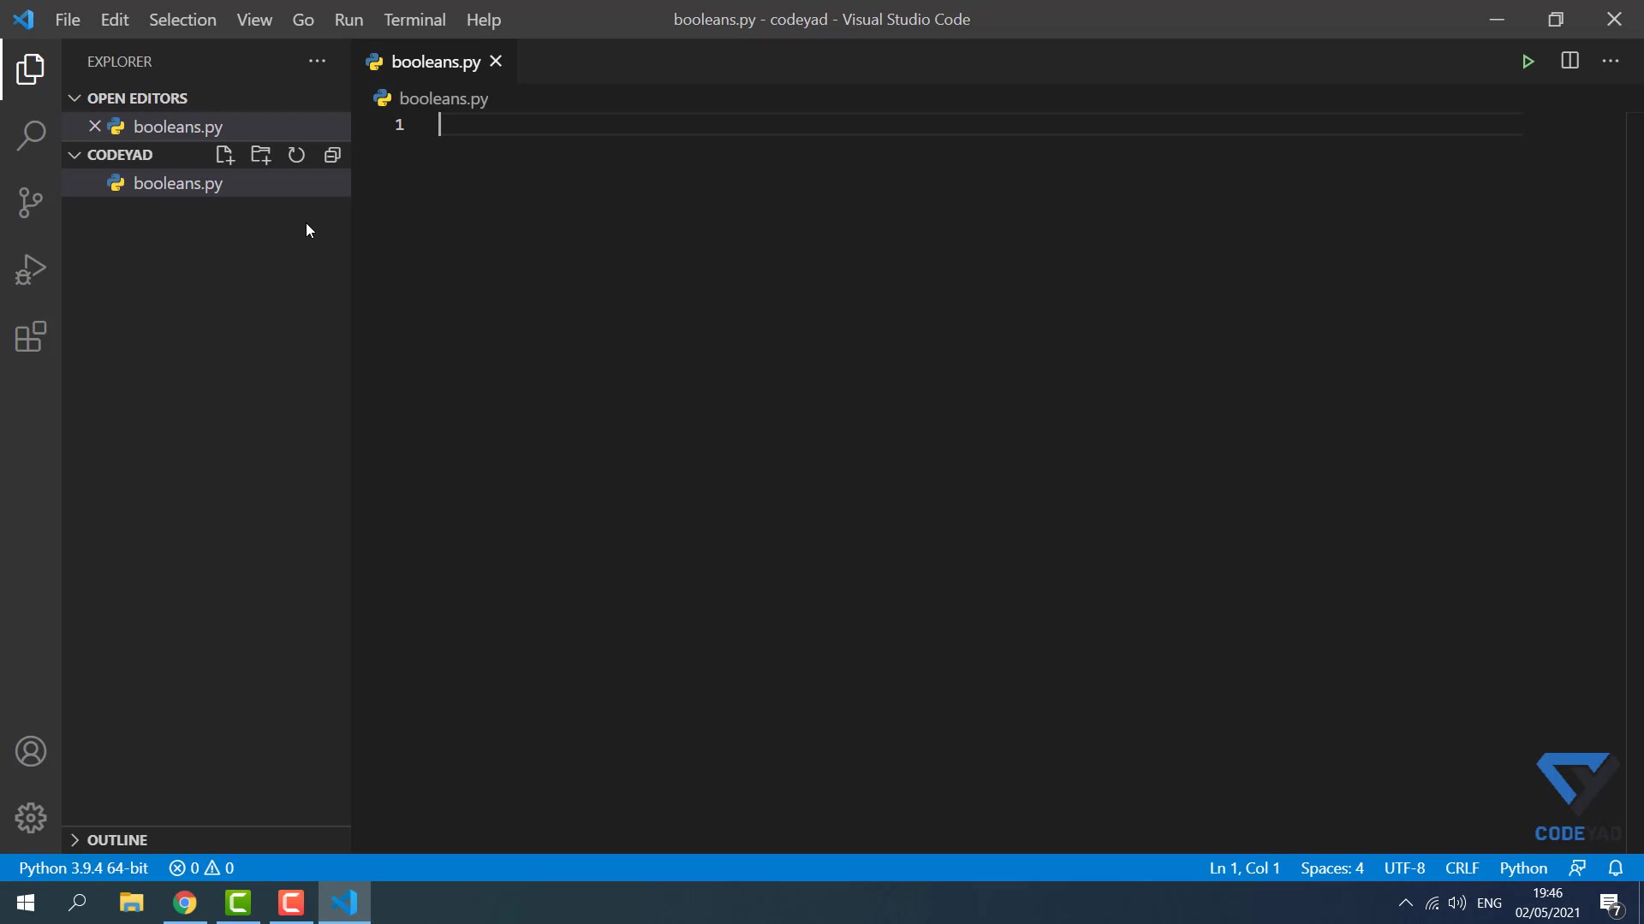Refresh the explorer file tree
The image size is (1644, 924).
pyautogui.click(x=296, y=155)
